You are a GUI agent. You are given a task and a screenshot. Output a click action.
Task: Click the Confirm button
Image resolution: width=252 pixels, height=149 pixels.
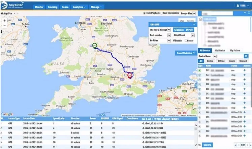208,145
